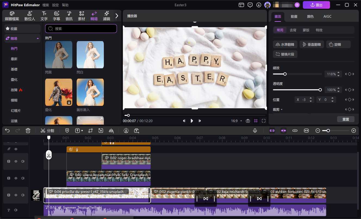Click the zoom-in plus icon on timeline
This screenshot has height=219, width=361.
[353, 131]
